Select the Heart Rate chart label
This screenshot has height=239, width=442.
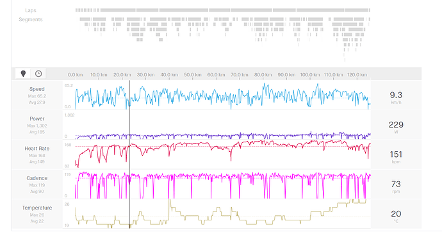(x=37, y=148)
